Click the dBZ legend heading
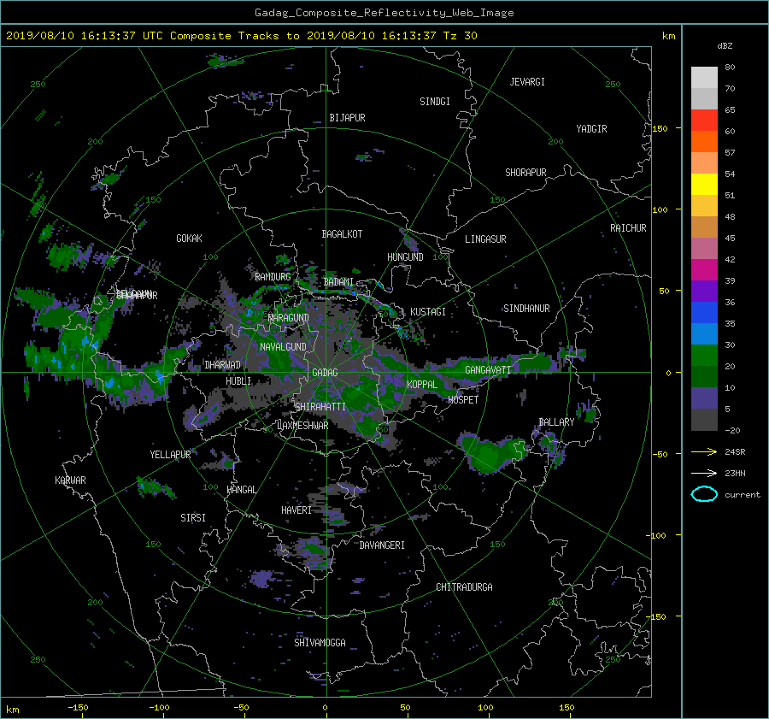 (x=725, y=46)
